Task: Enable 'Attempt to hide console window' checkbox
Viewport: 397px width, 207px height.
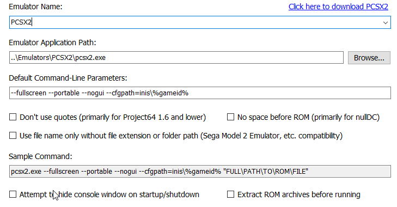Action: click(x=13, y=194)
